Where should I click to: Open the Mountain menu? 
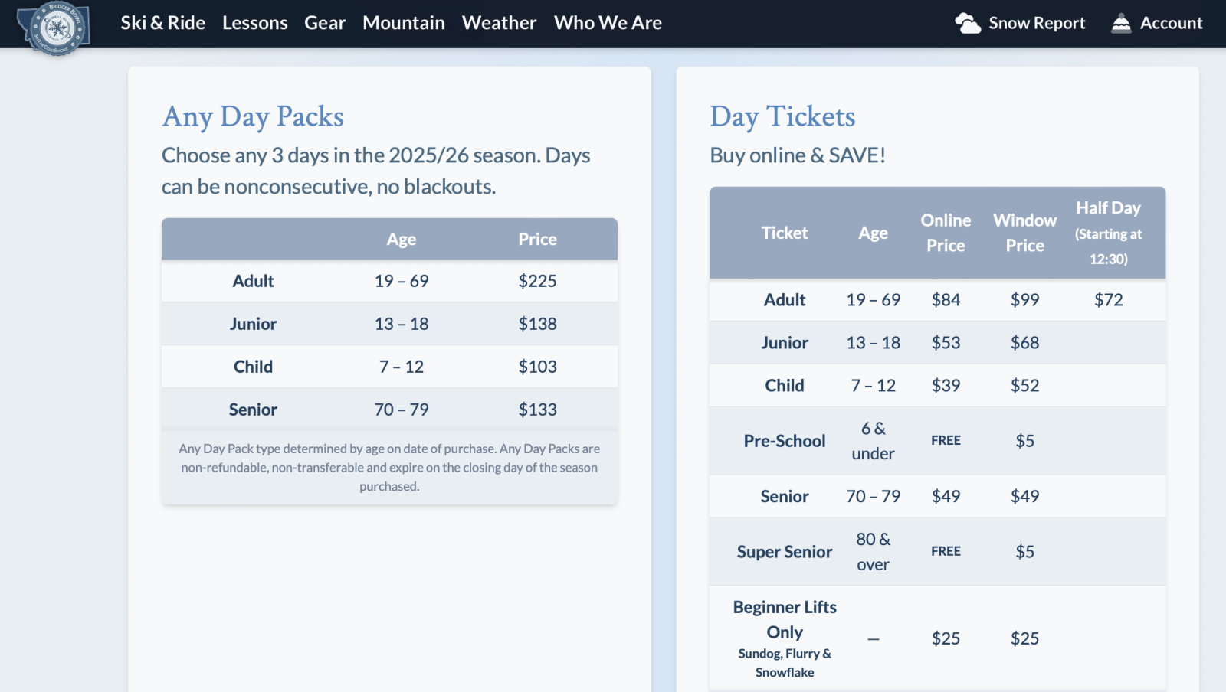(x=404, y=22)
